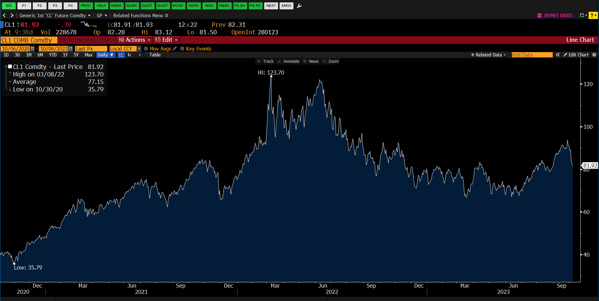
Task: Select the 5Y time range
Action: point(76,55)
